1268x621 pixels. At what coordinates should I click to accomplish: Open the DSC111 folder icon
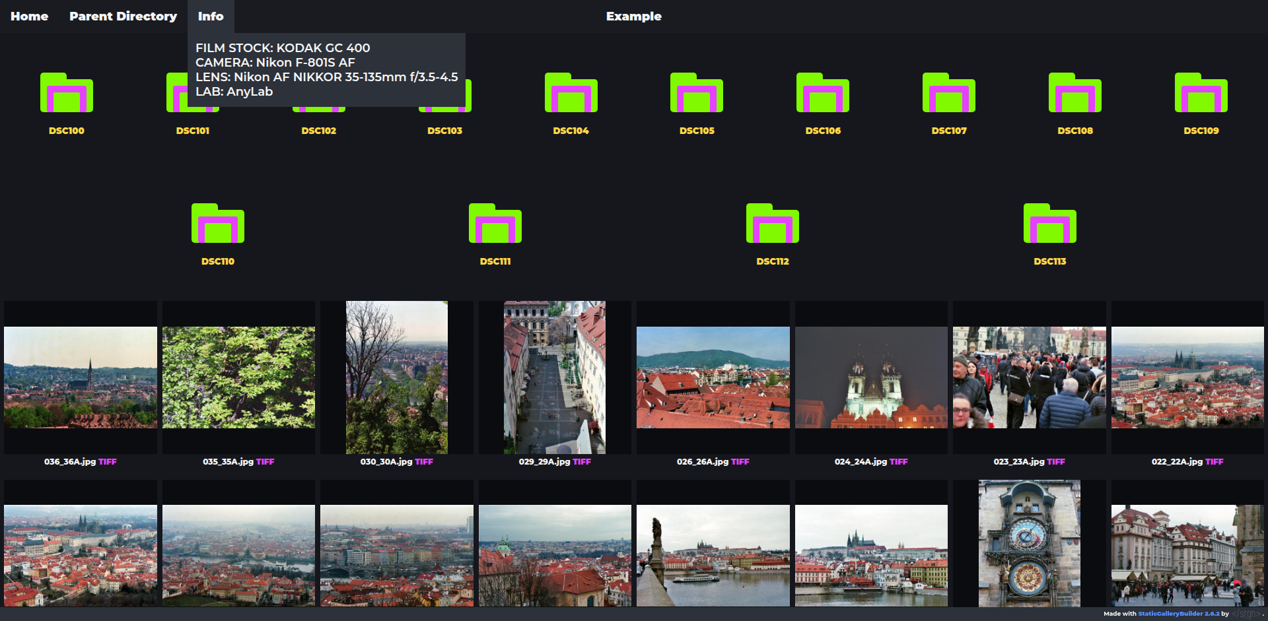495,224
